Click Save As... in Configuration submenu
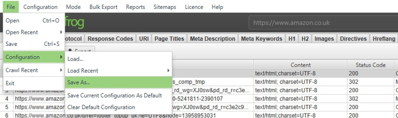Image resolution: width=398 pixels, height=118 pixels. (79, 83)
